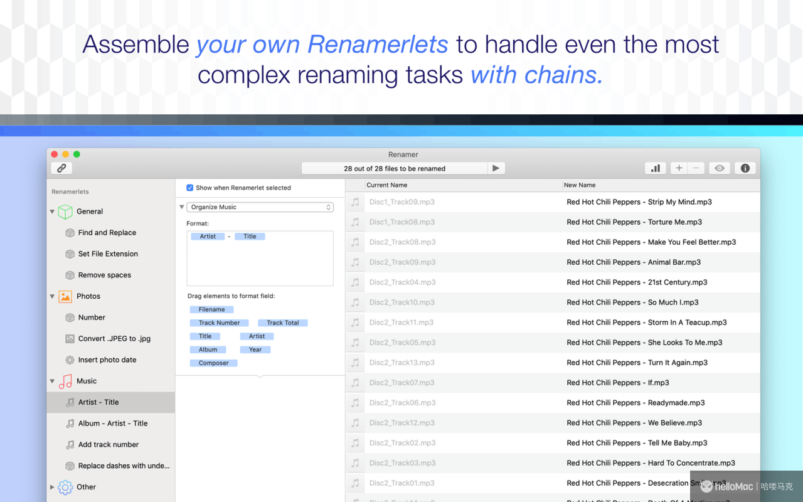Click the music file icon for Disc1_Track09.mp3
803x502 pixels.
click(356, 202)
